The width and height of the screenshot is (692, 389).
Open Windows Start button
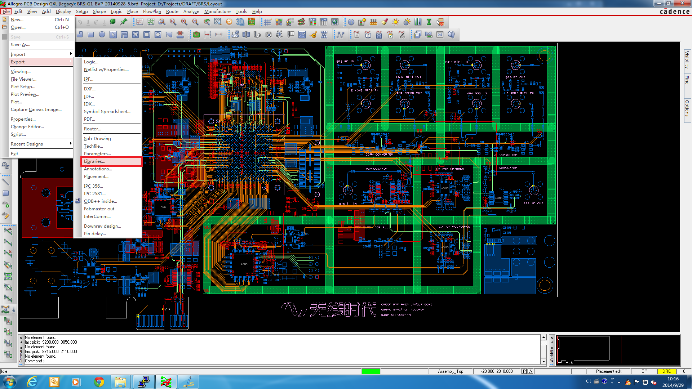[x=10, y=382]
